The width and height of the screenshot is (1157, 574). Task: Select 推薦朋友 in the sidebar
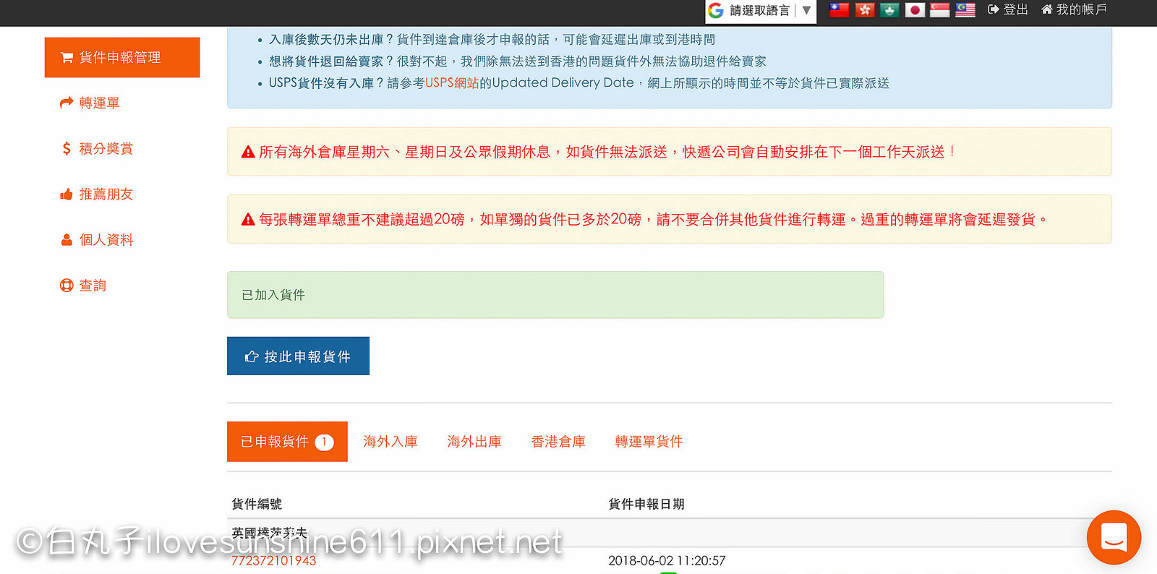click(106, 194)
